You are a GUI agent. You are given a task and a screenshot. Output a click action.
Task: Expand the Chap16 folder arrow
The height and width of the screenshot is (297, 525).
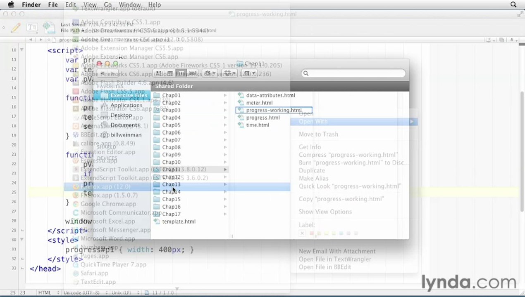pyautogui.click(x=225, y=207)
